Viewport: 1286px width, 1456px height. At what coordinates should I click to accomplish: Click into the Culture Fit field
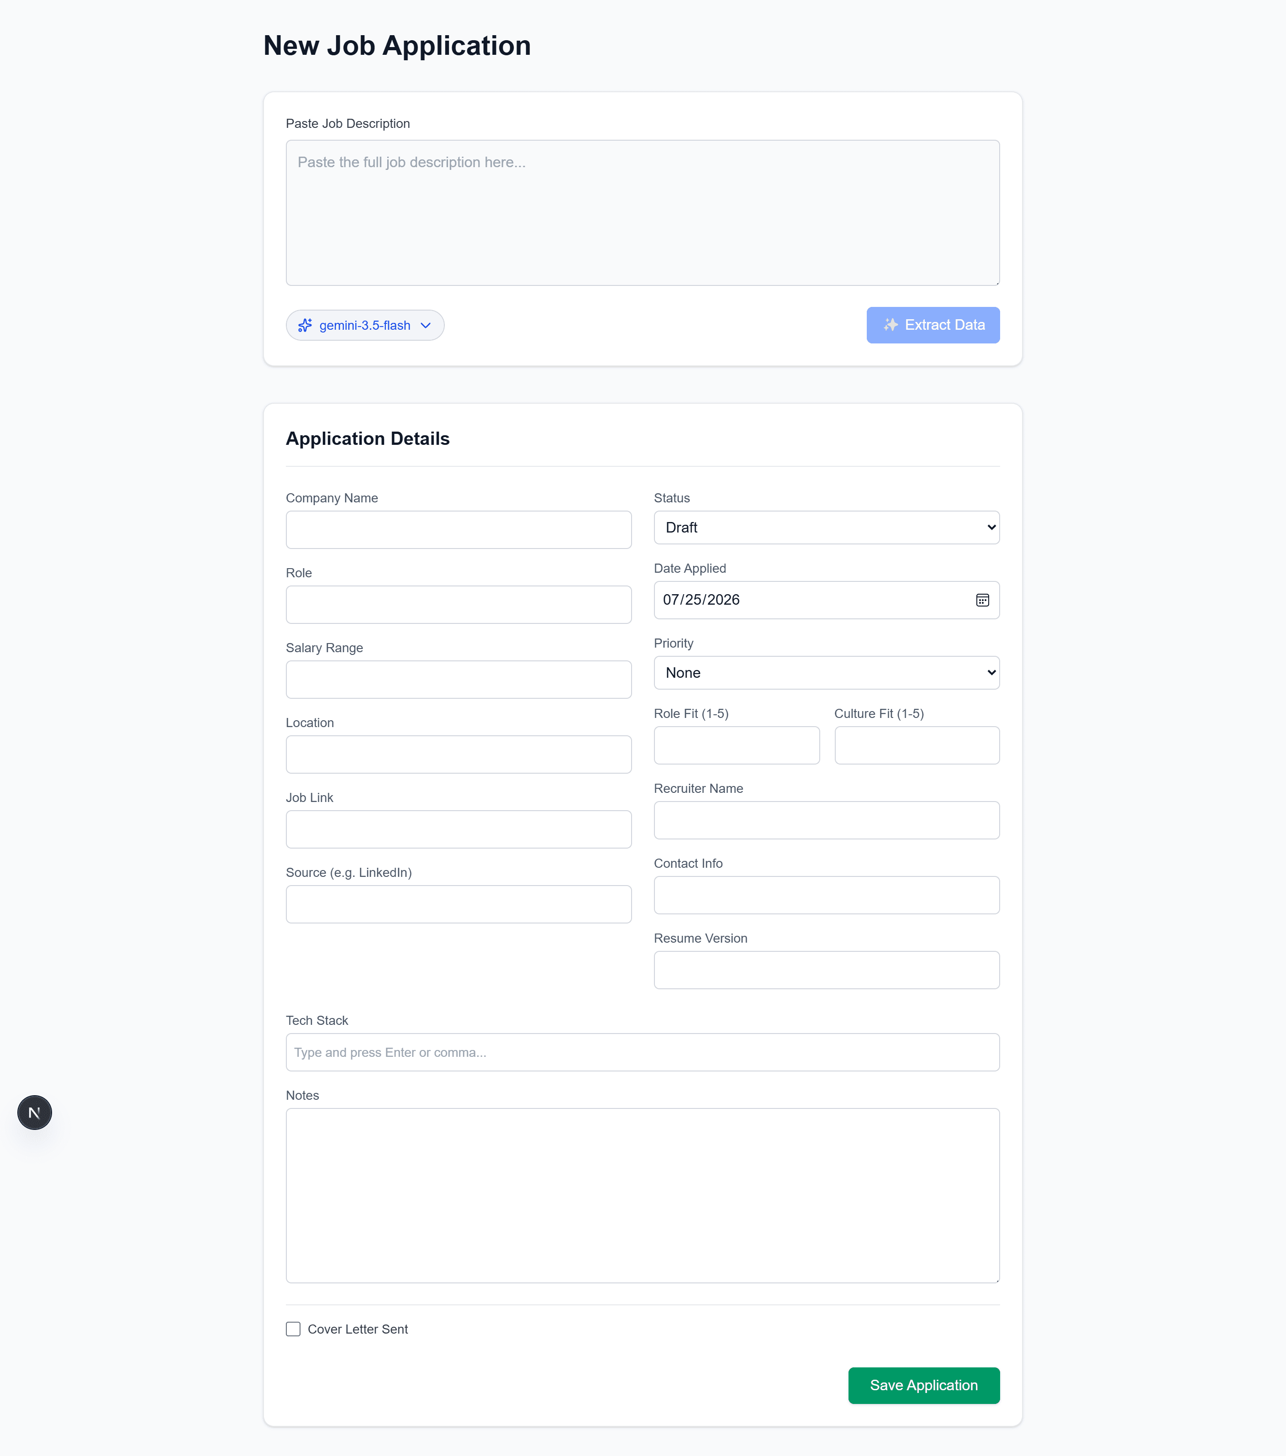(917, 746)
